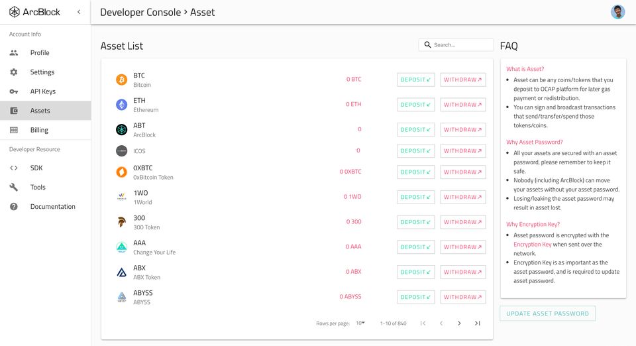Click the 0xBitcoin token icon
Image resolution: width=636 pixels, height=346 pixels.
pos(121,172)
